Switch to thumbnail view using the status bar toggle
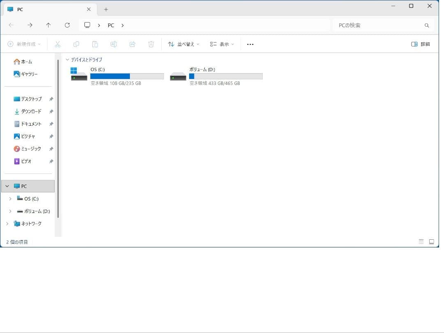444x333 pixels. (431, 242)
